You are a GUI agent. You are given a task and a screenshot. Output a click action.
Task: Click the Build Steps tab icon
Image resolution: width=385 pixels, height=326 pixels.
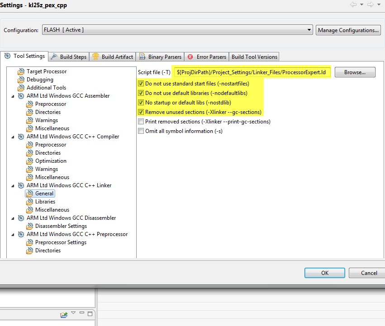(x=54, y=57)
